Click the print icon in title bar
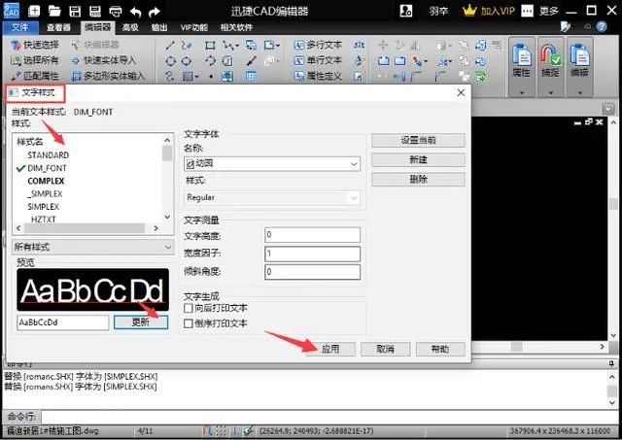The height and width of the screenshot is (440, 622). 116,11
